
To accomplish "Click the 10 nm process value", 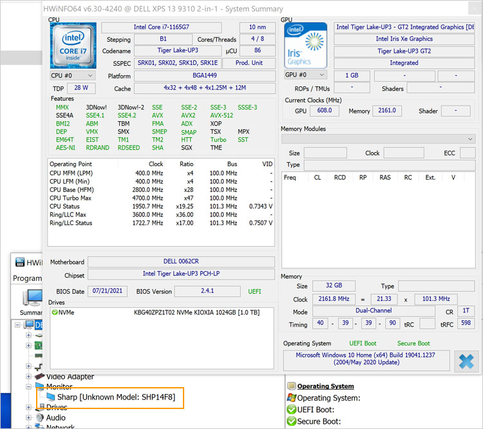I will 258,27.
